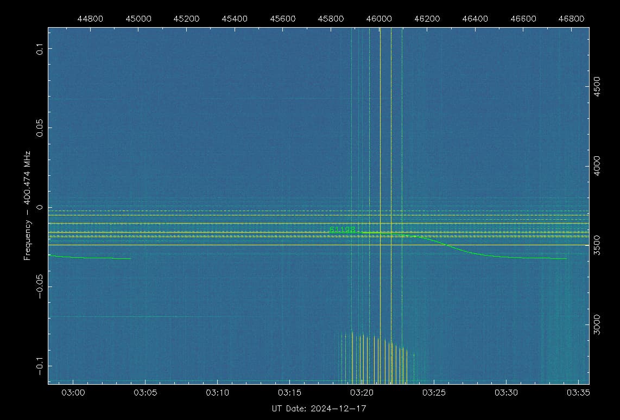This screenshot has width=620, height=420.
Task: Click the 46800 top axis label
Action: (x=571, y=19)
